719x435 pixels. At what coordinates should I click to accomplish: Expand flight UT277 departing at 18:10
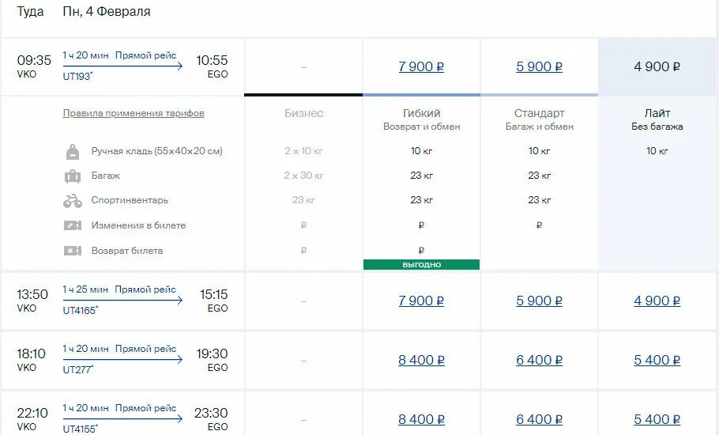pyautogui.click(x=122, y=360)
